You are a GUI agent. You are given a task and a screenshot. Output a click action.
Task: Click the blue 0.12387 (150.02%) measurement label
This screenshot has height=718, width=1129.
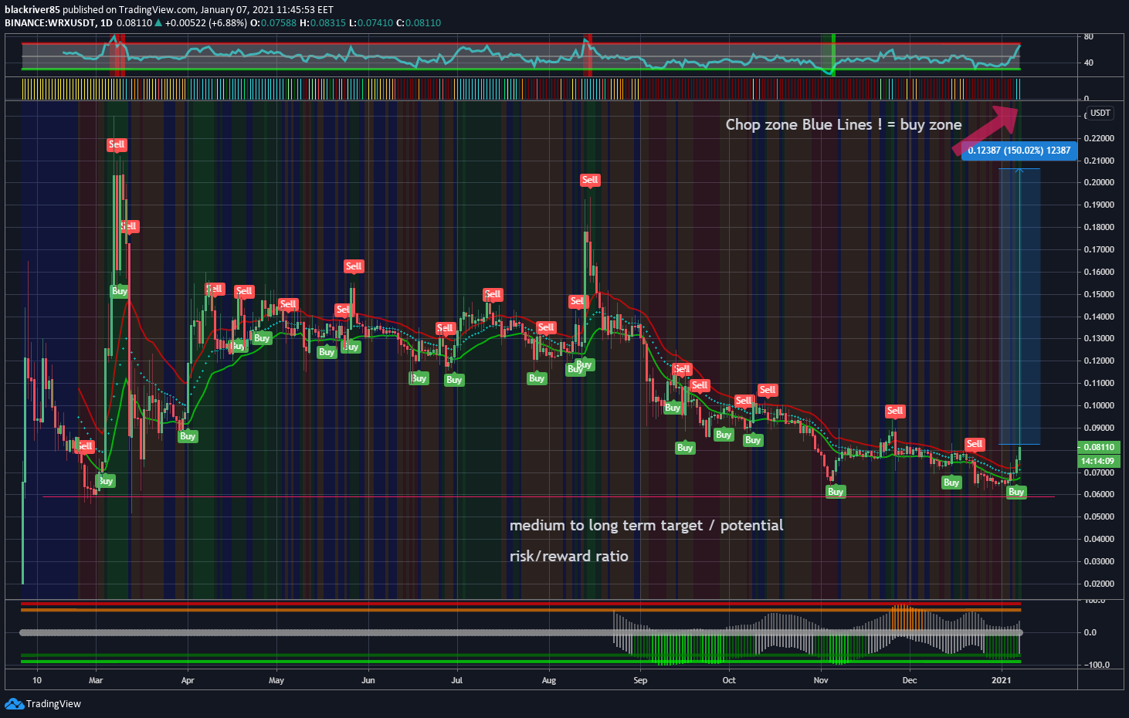[1019, 151]
